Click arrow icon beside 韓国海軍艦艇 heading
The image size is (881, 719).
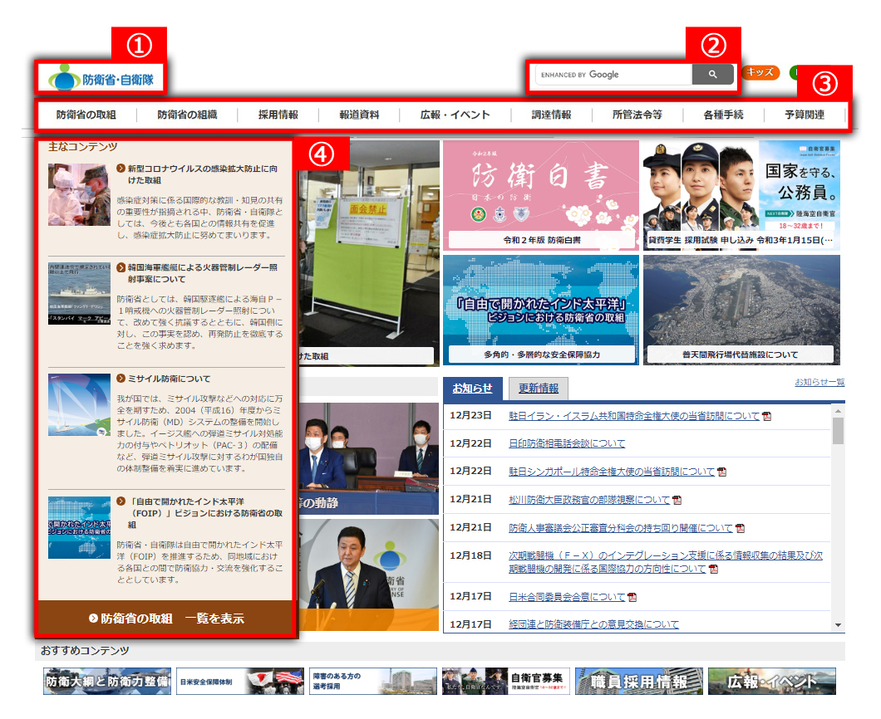121,267
